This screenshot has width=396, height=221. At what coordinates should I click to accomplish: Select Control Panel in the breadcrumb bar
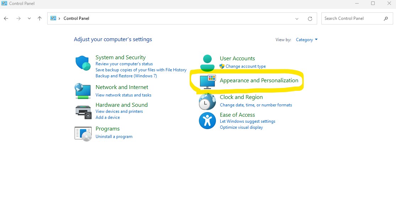pos(76,18)
